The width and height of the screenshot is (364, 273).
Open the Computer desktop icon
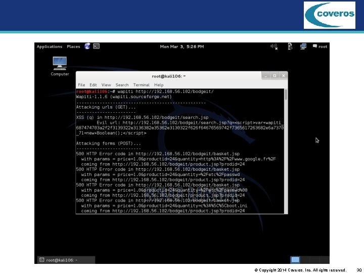(60, 66)
